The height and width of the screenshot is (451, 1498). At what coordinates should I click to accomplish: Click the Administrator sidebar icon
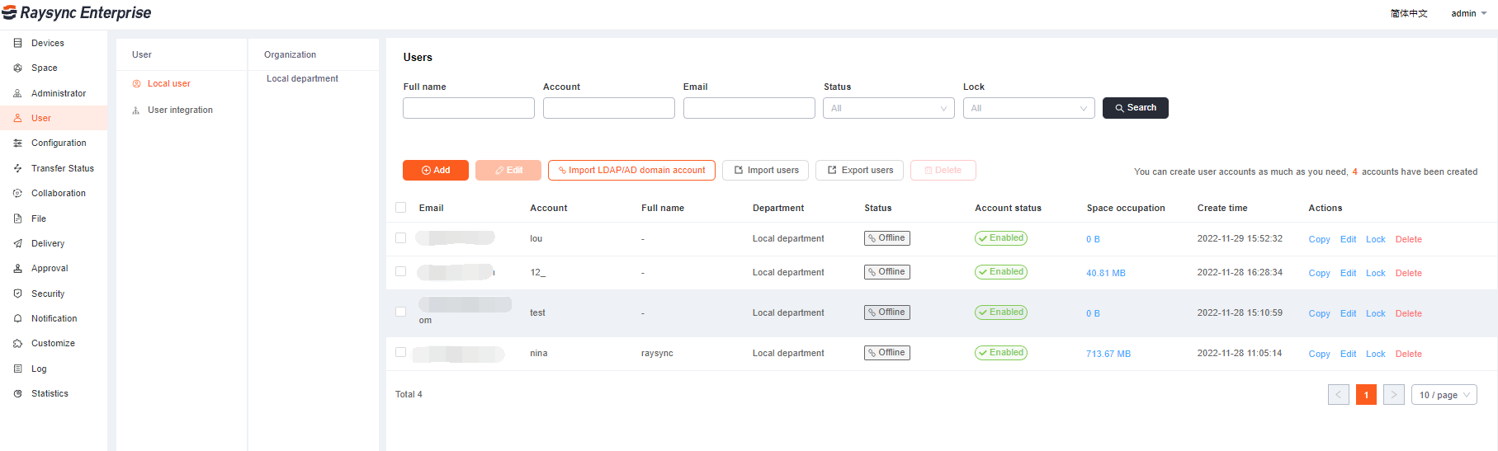17,93
